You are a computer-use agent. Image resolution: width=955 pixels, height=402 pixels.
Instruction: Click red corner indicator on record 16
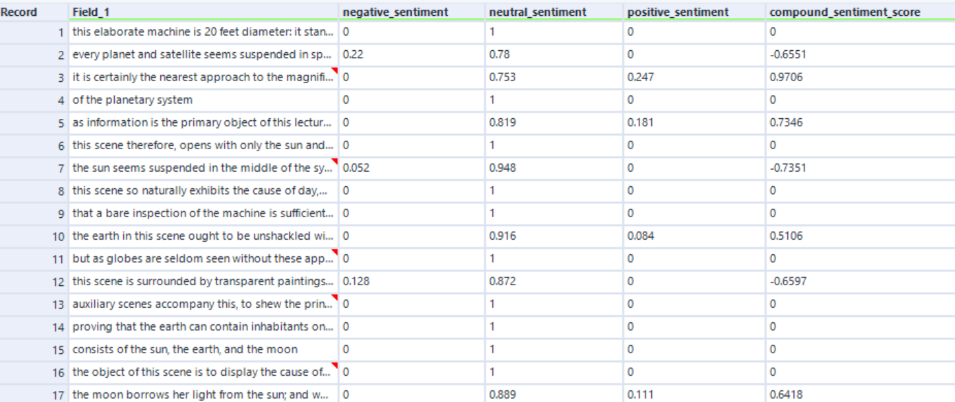coord(335,366)
